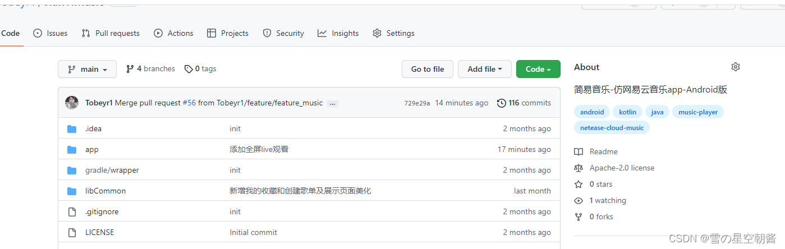Click the Go to file button
Screen dimensions: 785x249
pos(427,69)
